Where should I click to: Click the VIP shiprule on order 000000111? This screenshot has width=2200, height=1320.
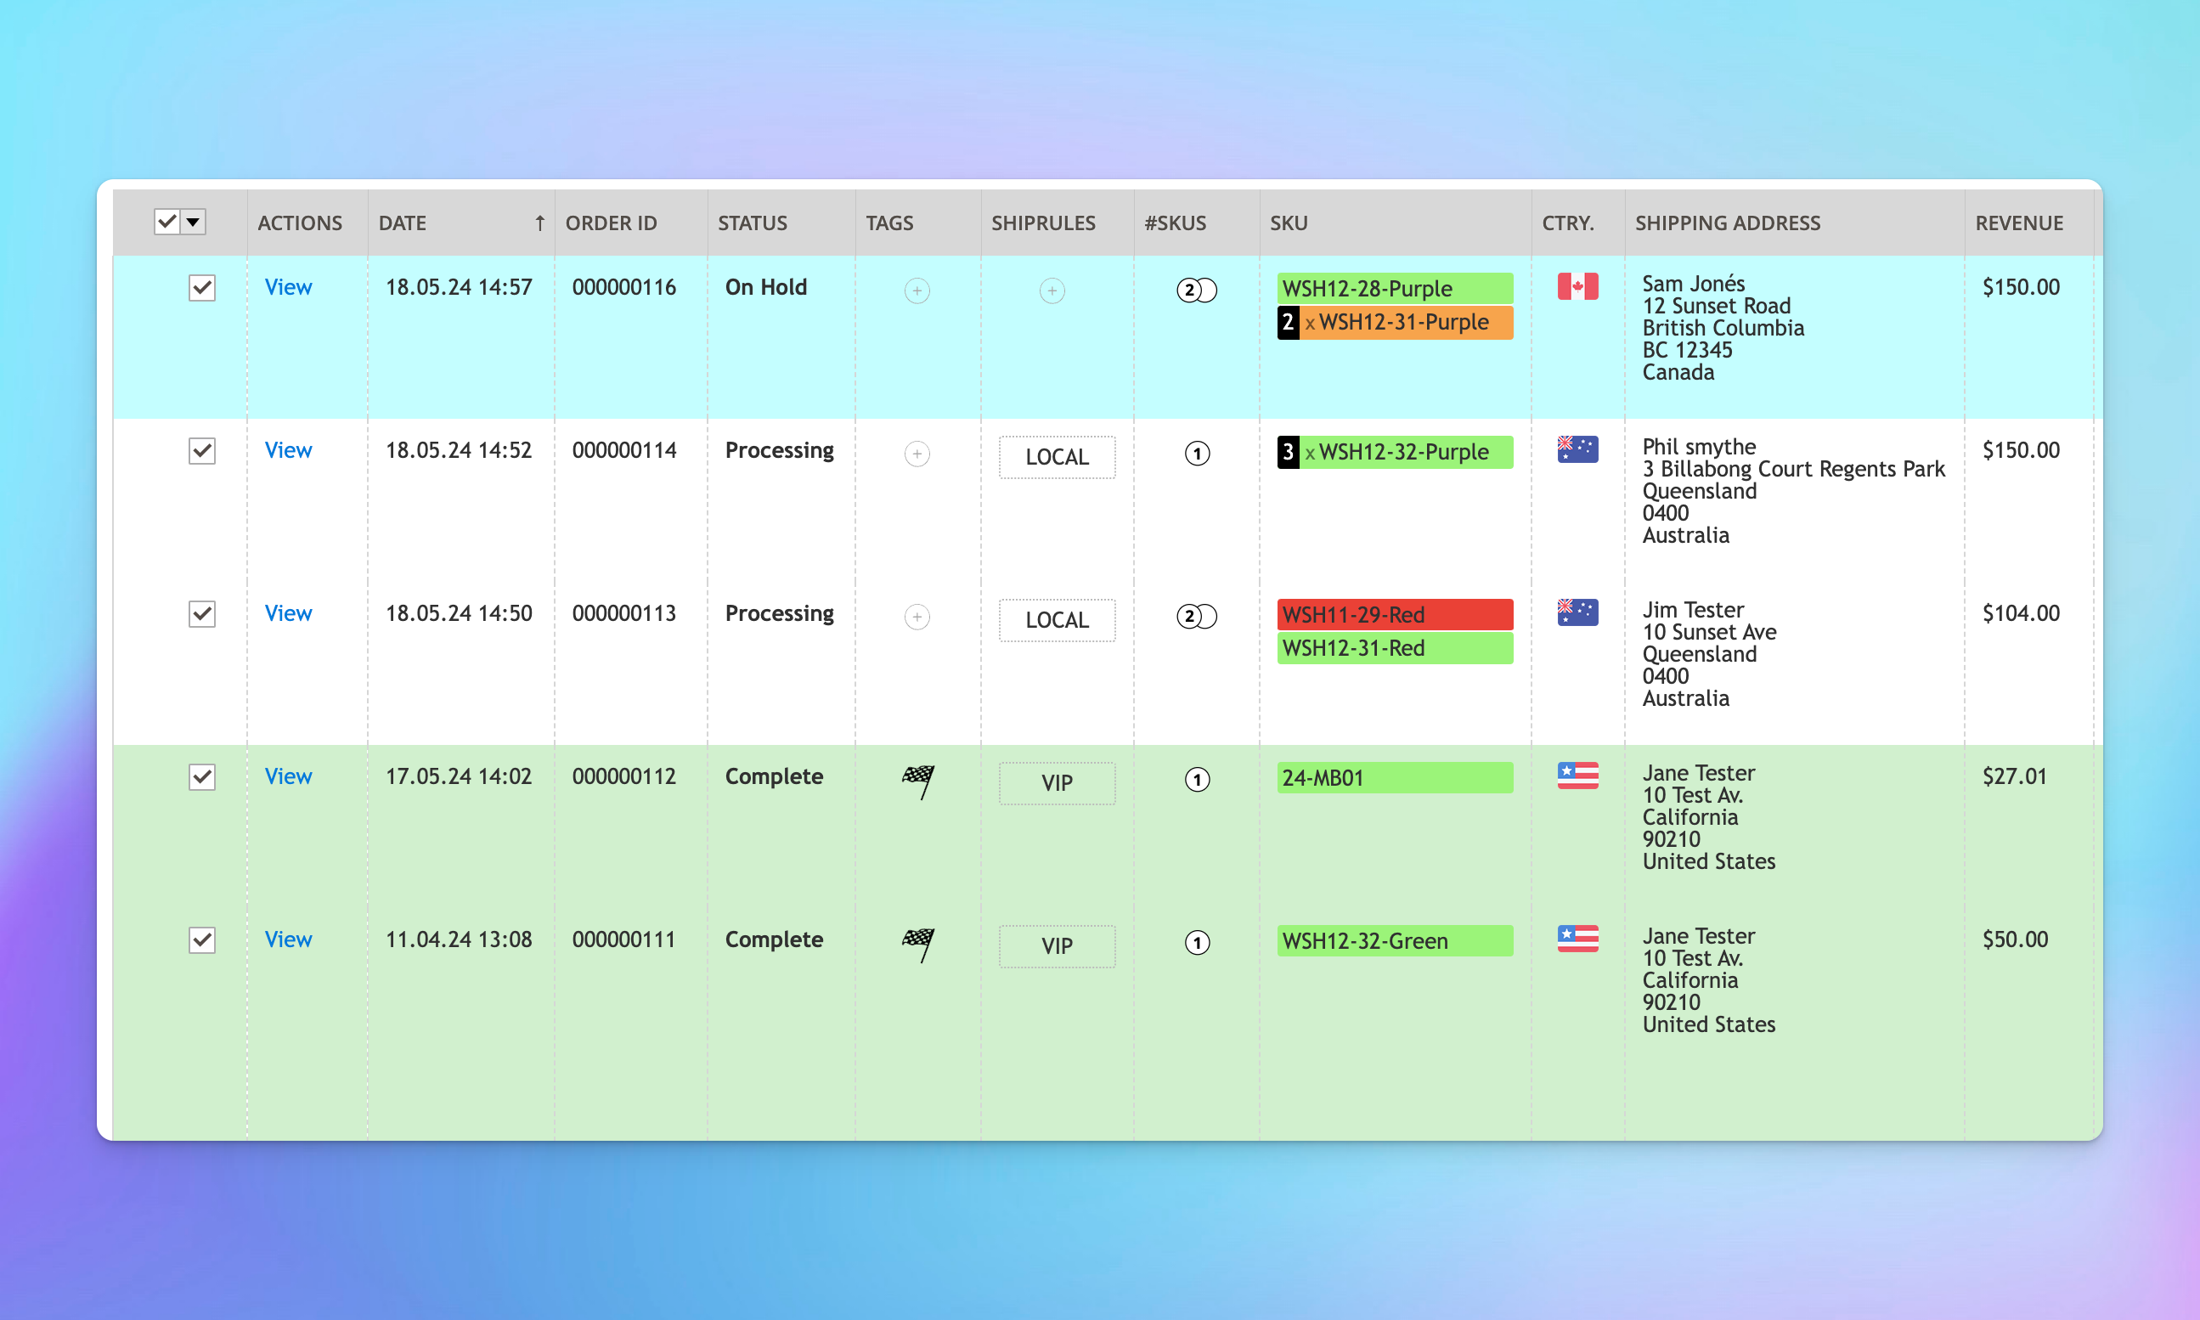1057,946
